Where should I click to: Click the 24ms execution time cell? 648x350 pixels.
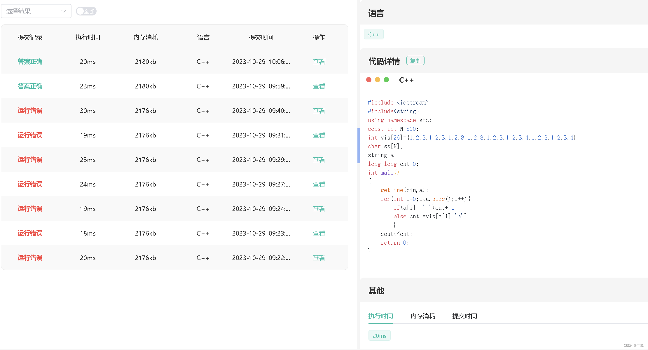coord(88,184)
